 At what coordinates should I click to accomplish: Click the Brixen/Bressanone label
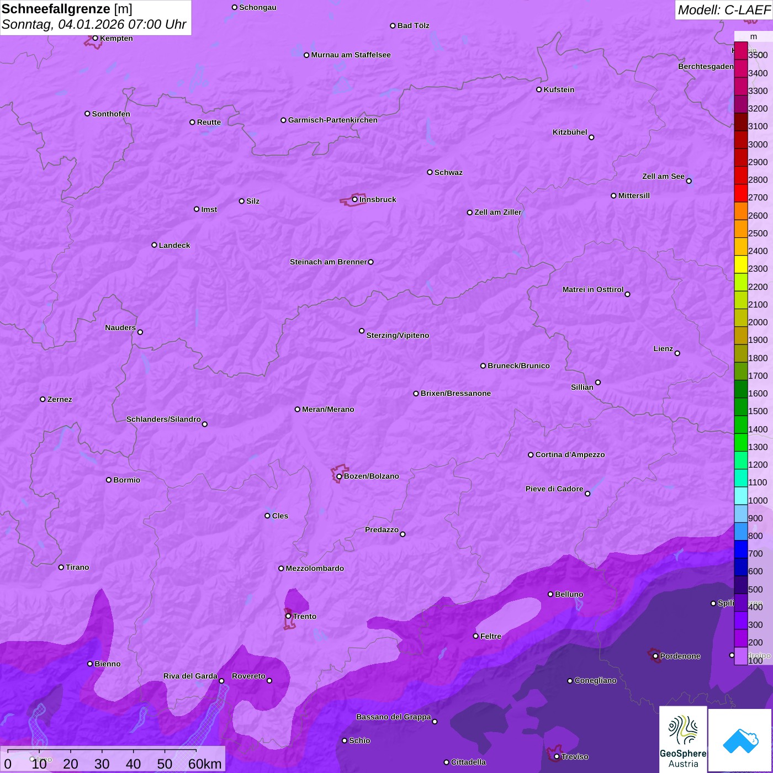456,393
